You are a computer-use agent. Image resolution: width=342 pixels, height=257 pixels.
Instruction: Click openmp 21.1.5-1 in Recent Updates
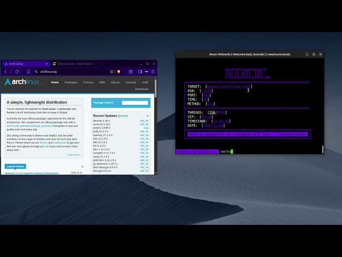coord(103,135)
